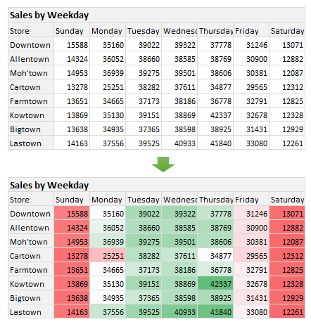311x322 pixels.
Task: Select Saturday header in the bottom table
Action: pyautogui.click(x=287, y=200)
